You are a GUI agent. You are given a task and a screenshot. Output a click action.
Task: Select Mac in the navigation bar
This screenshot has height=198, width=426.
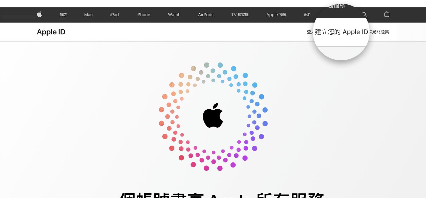point(88,15)
